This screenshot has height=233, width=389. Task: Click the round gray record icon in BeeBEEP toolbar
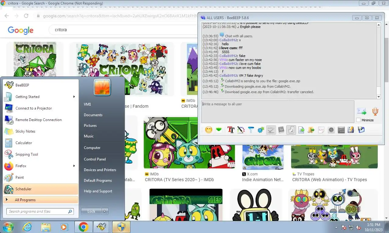331,130
